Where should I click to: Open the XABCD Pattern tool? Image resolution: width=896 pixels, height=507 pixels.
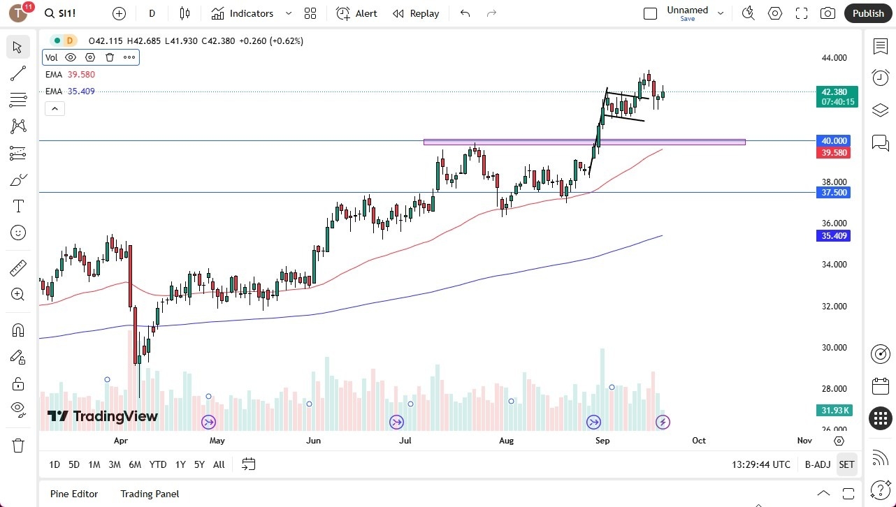coord(17,125)
